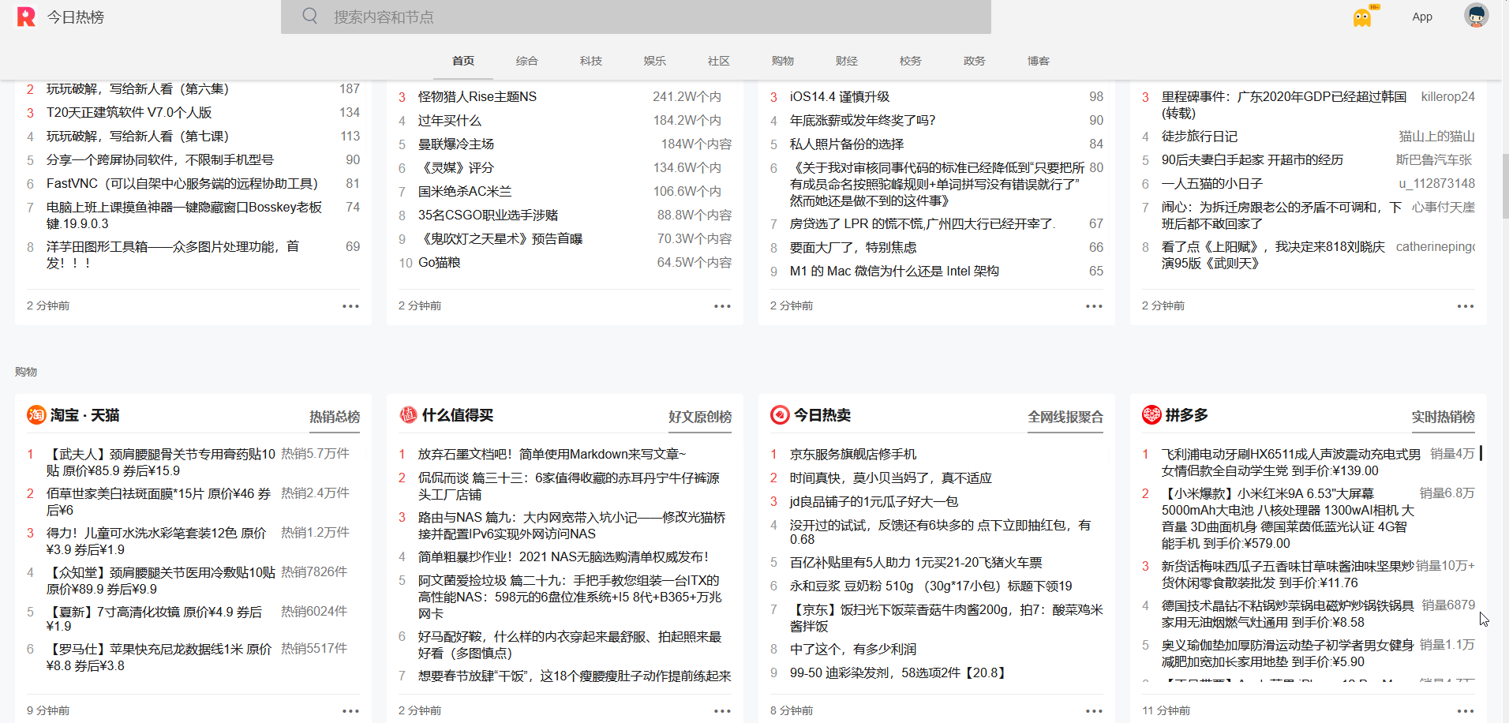This screenshot has height=723, width=1509.
Task: Open 放弃石墨文档吧 Markdown article
Action: 552,455
